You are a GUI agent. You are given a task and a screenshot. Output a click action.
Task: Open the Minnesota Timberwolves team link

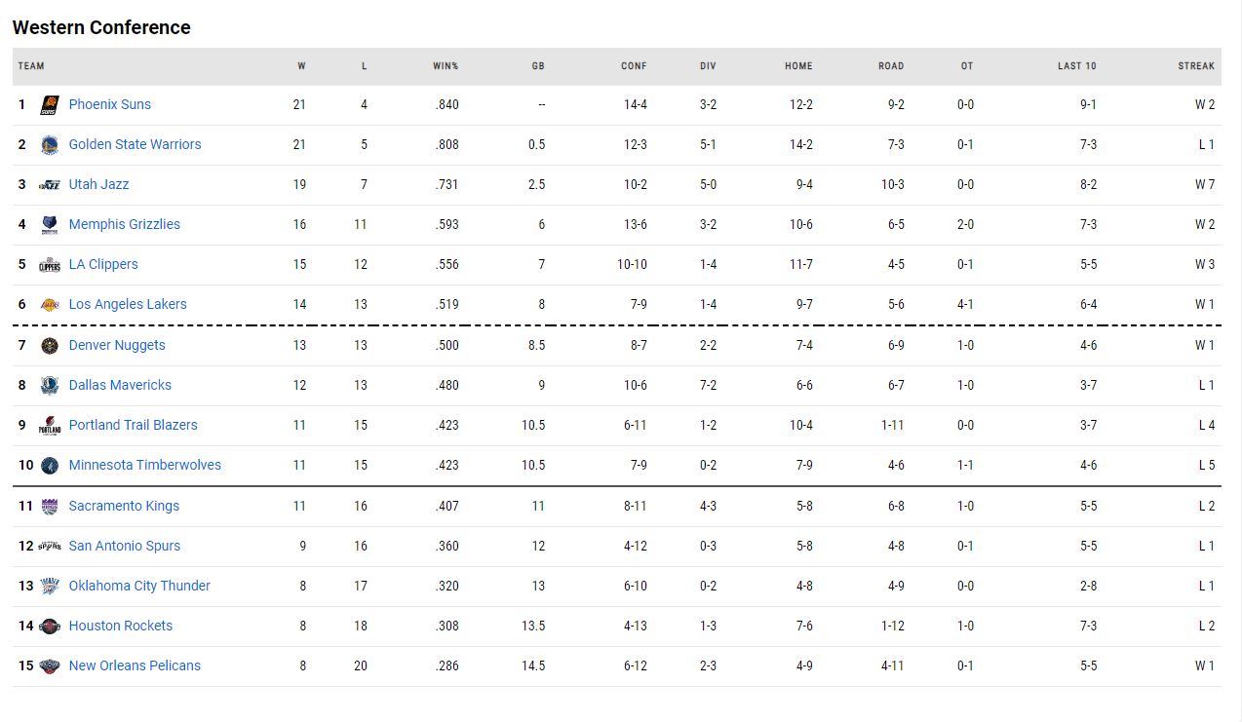144,465
